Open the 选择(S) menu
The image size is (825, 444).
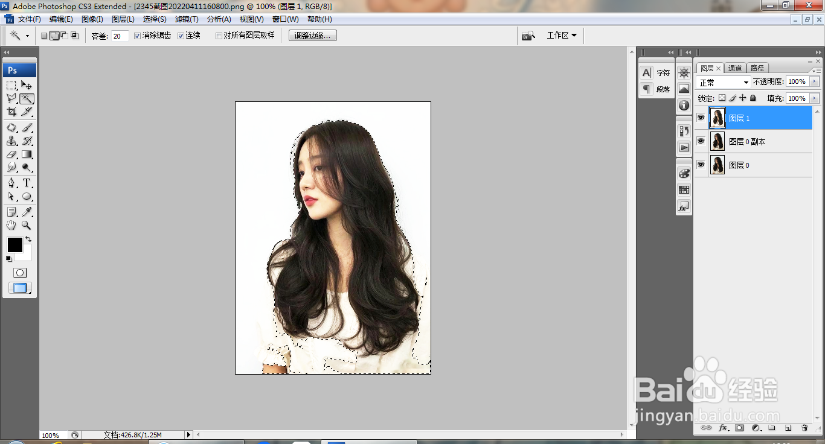pyautogui.click(x=155, y=19)
